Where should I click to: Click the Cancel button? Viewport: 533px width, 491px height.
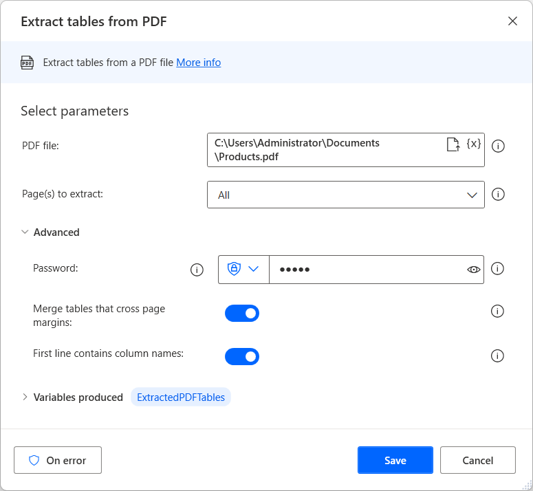coord(478,460)
